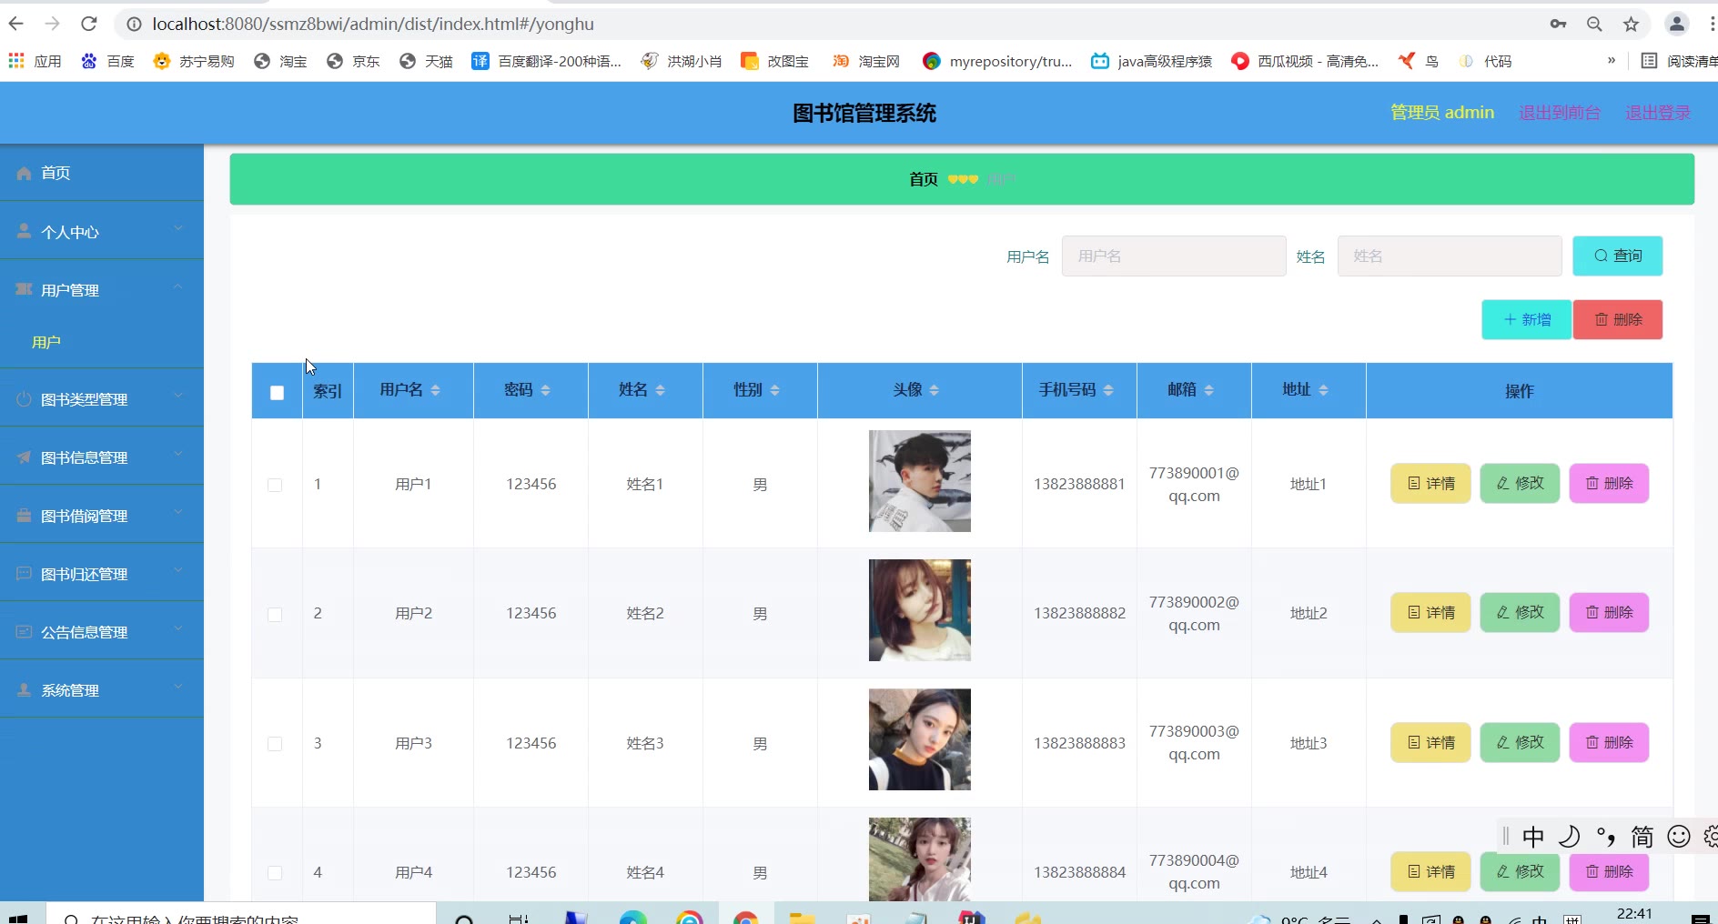This screenshot has height=924, width=1718.
Task: Go to 首页 in the sidebar
Action: coord(102,173)
